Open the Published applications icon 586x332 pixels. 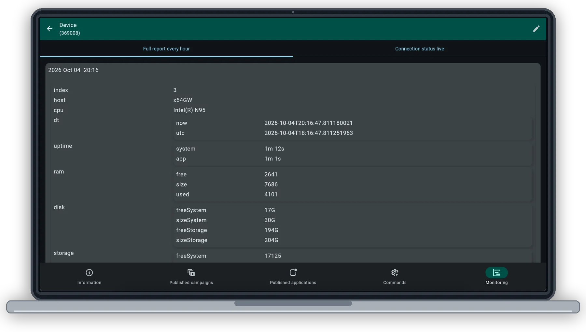click(x=293, y=272)
